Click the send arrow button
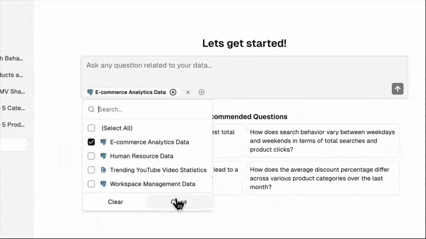 click(x=397, y=89)
